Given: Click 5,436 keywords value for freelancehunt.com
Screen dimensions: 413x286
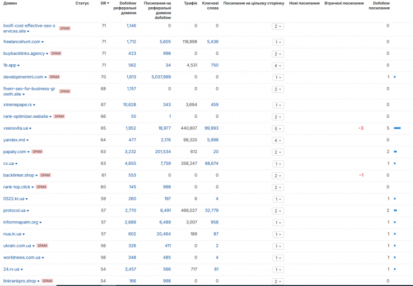Looking at the screenshot, I should pyautogui.click(x=212, y=41).
